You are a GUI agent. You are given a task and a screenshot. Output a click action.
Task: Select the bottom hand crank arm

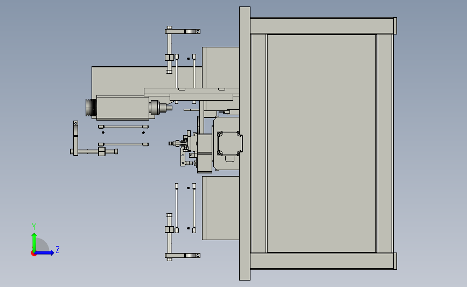[183, 255]
